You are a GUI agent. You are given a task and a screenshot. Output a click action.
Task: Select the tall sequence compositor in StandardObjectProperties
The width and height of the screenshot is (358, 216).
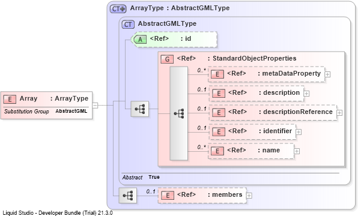pyautogui.click(x=179, y=113)
